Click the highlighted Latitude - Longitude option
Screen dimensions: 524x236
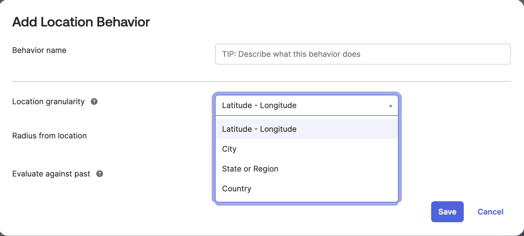pos(259,129)
